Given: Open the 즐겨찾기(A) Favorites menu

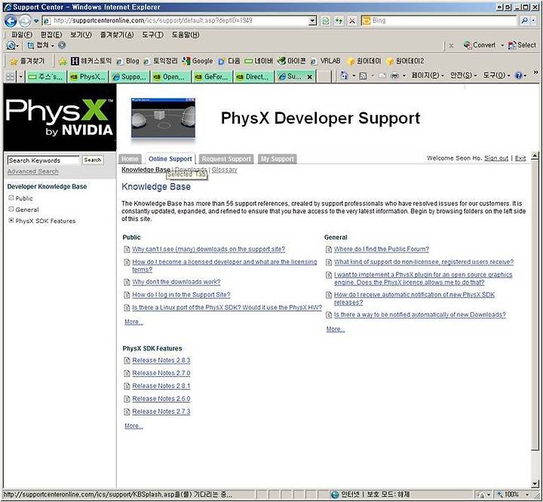Looking at the screenshot, I should (117, 35).
